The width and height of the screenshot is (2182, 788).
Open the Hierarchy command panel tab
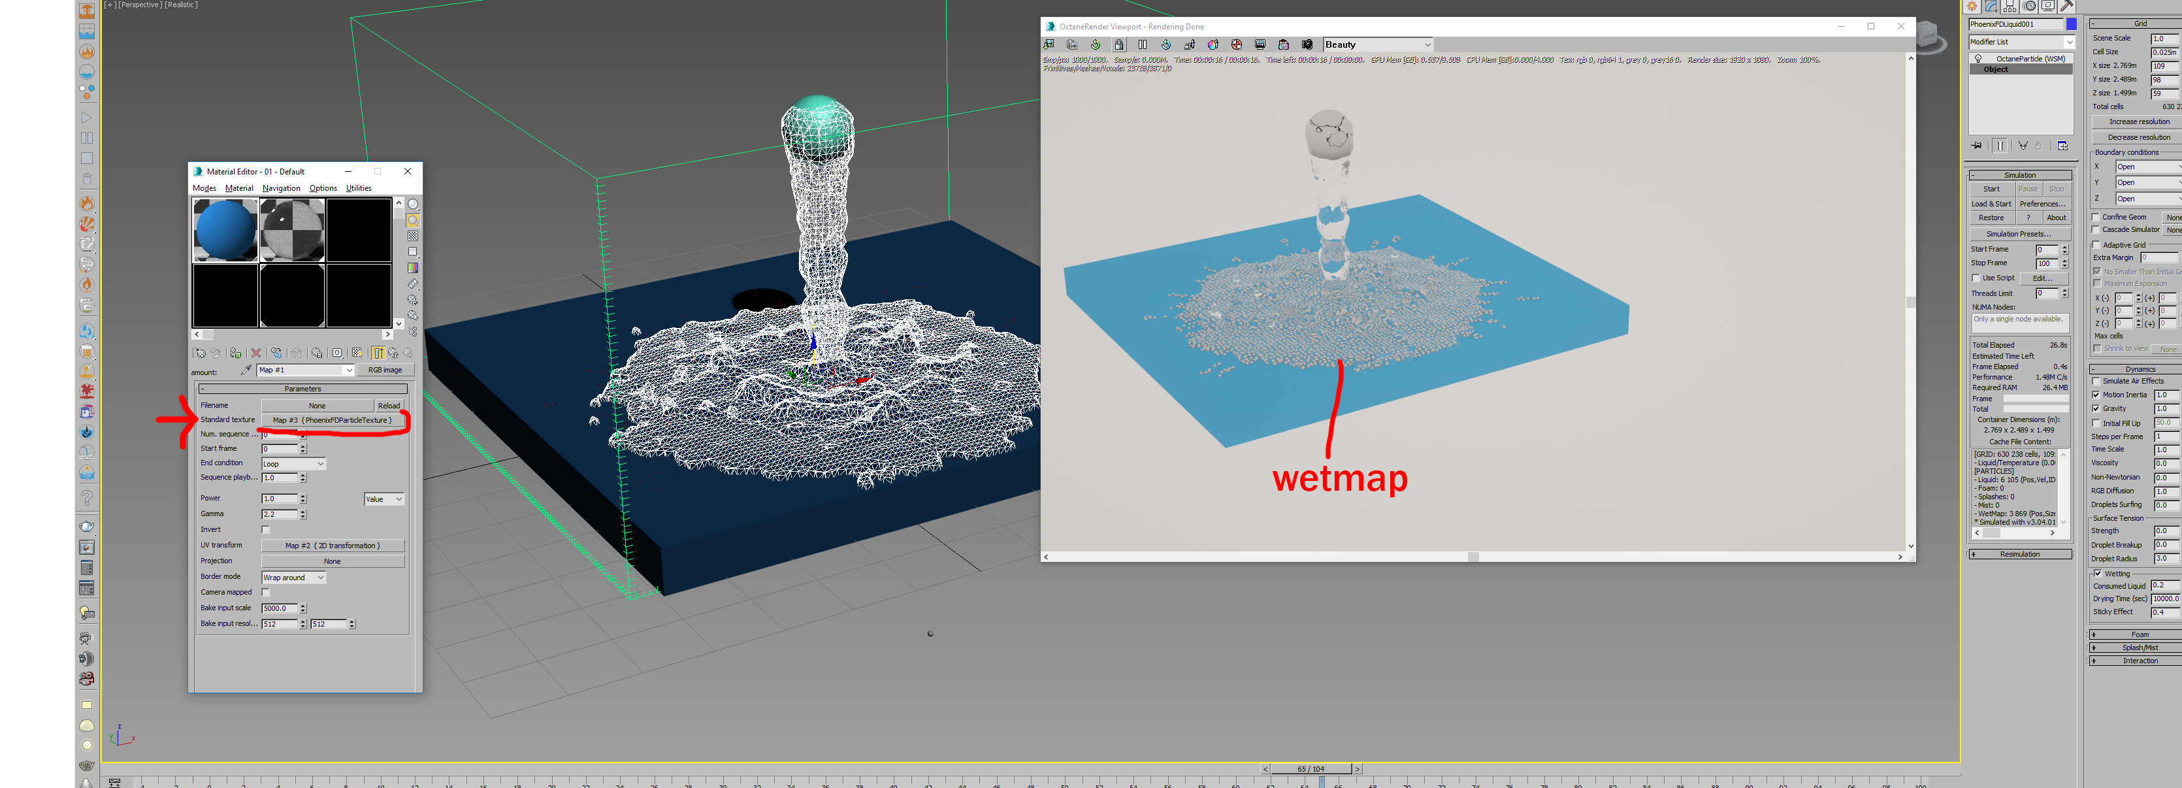2010,6
